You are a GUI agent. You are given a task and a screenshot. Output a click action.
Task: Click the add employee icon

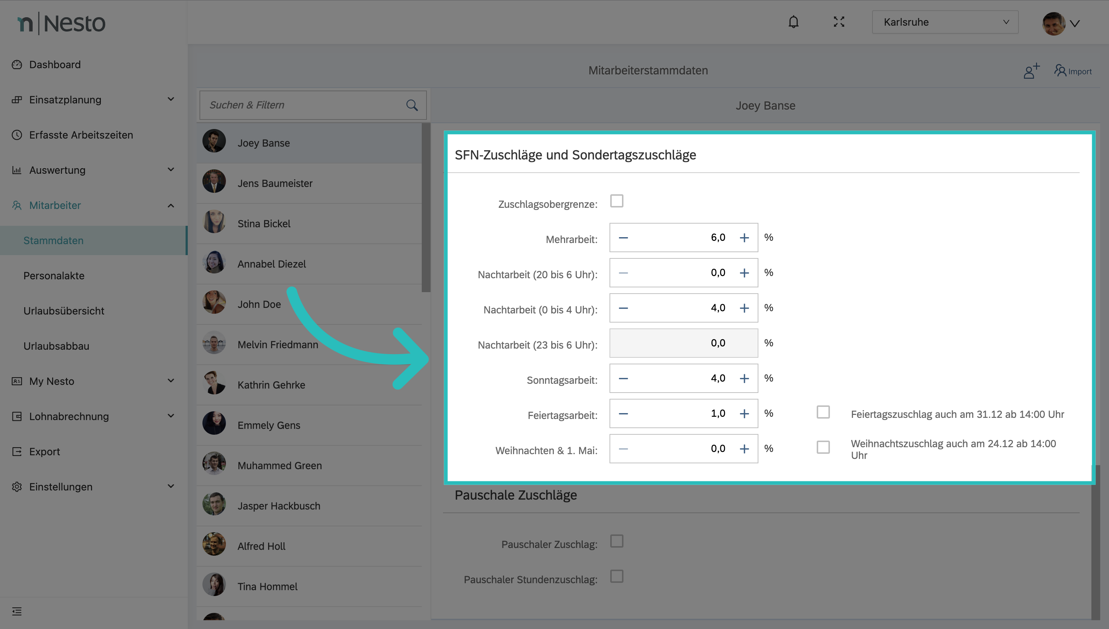click(1031, 71)
